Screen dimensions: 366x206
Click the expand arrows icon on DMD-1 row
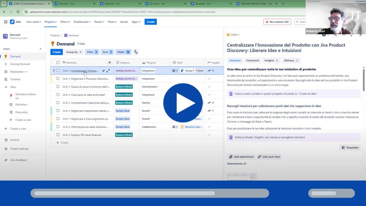pyautogui.click(x=108, y=71)
